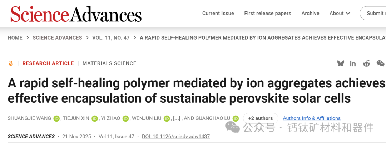This screenshot has height=143, width=386.
Task: Click the Science Advances logo
Action: (x=76, y=14)
